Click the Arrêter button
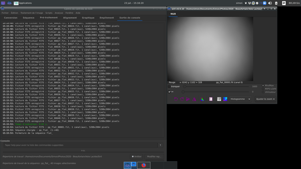The width and height of the screenshot is (301, 169). click(136, 157)
